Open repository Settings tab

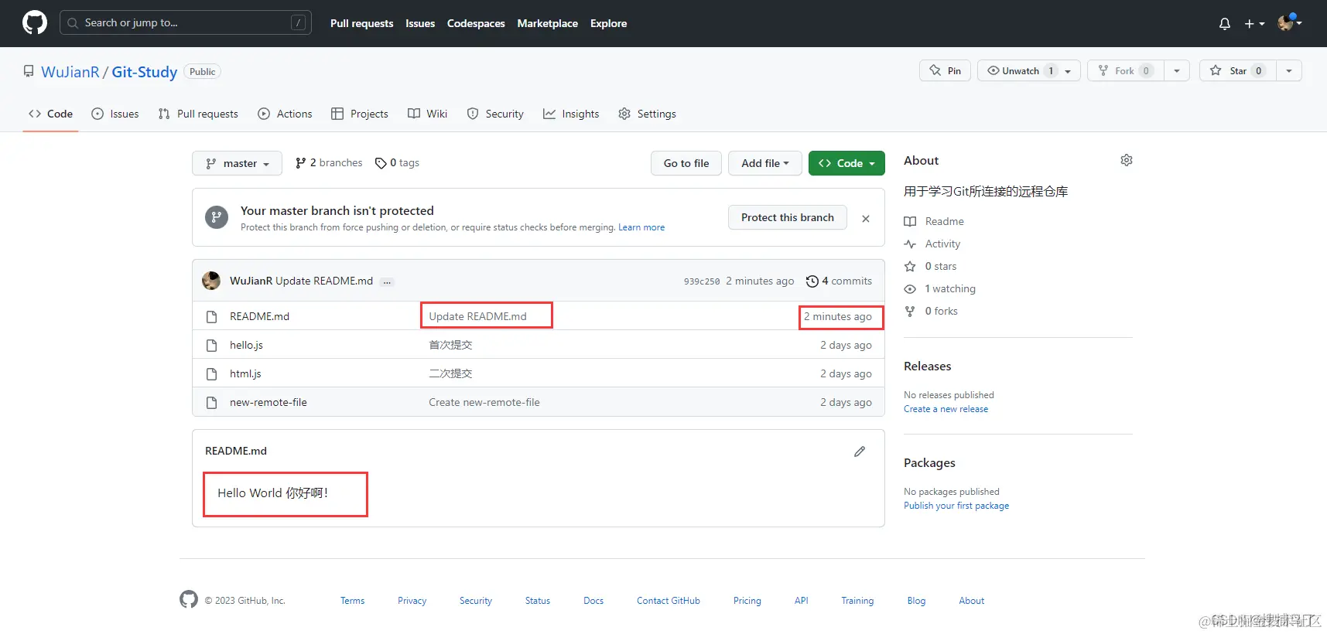point(647,114)
